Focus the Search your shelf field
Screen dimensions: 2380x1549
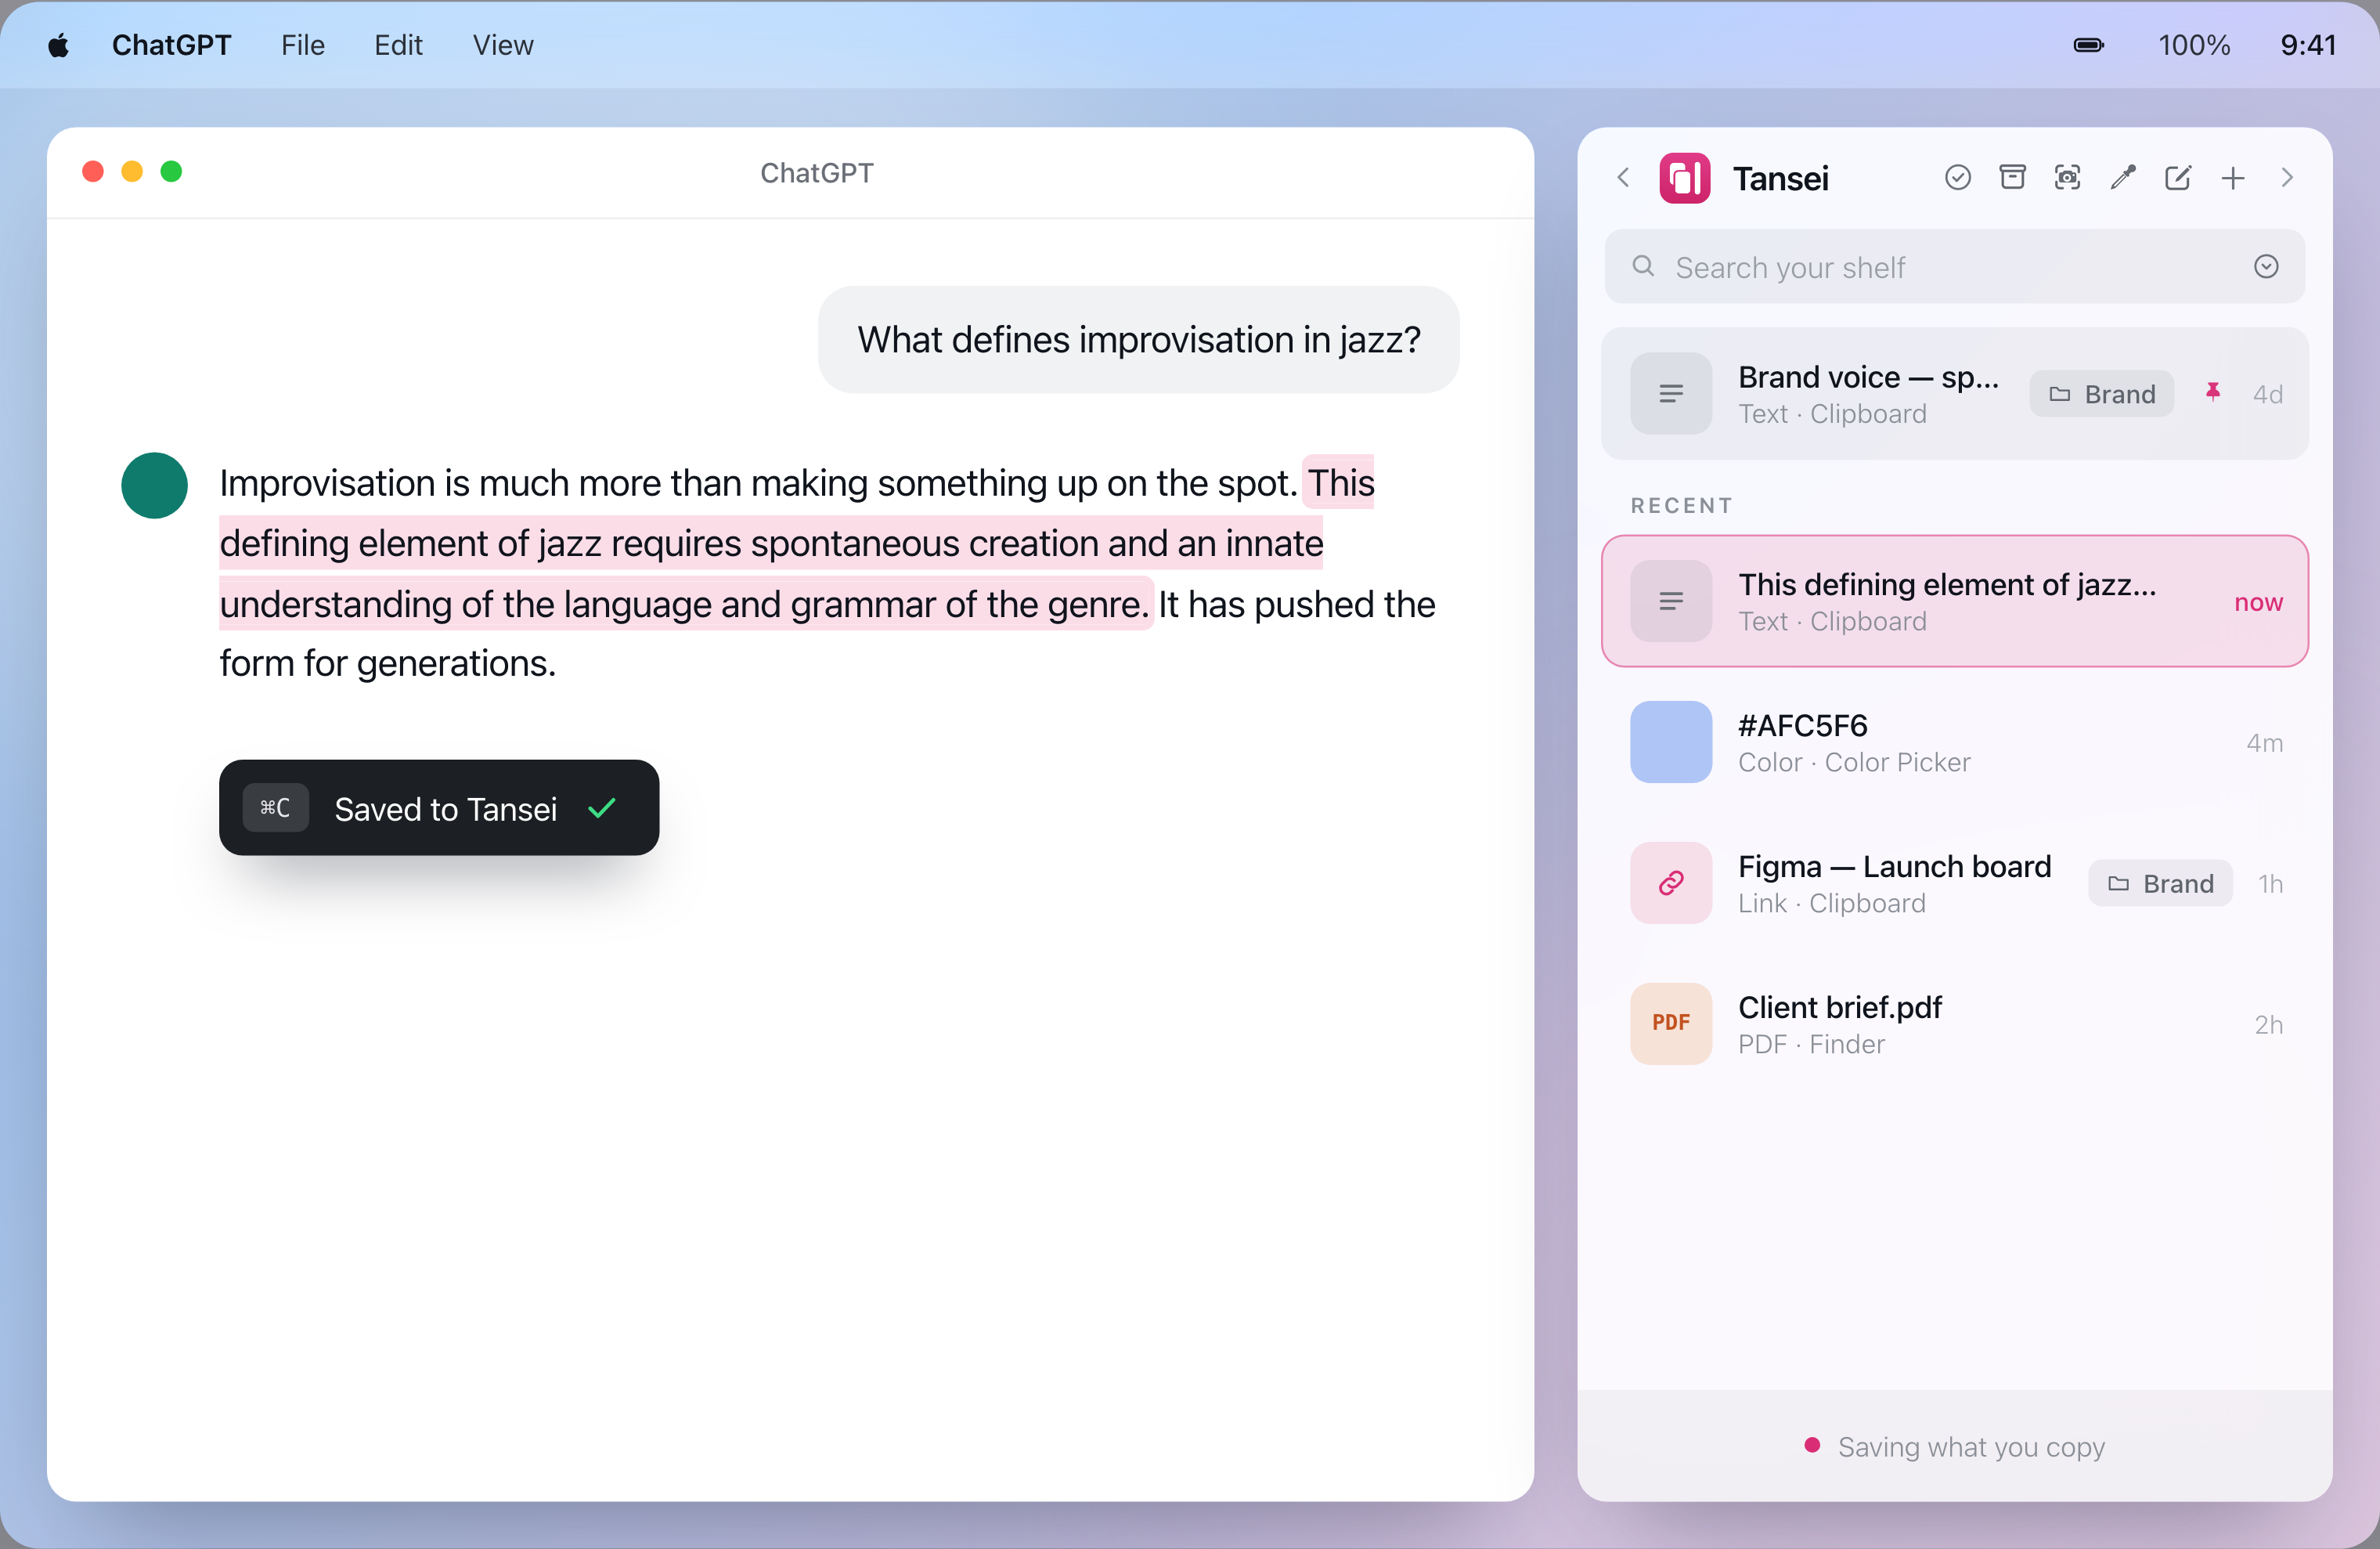tap(1954, 267)
